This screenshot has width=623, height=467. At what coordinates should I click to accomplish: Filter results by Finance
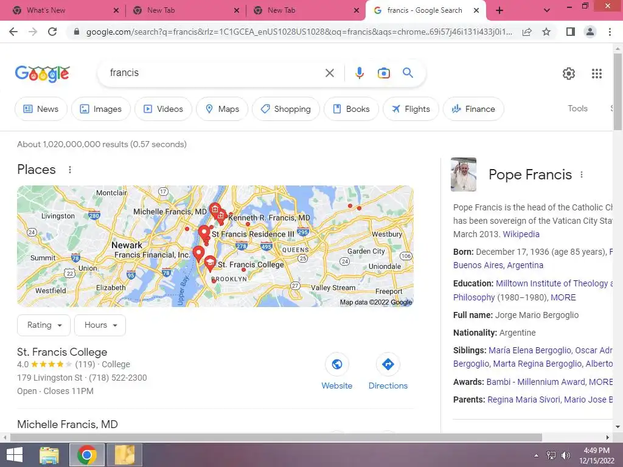pyautogui.click(x=473, y=109)
